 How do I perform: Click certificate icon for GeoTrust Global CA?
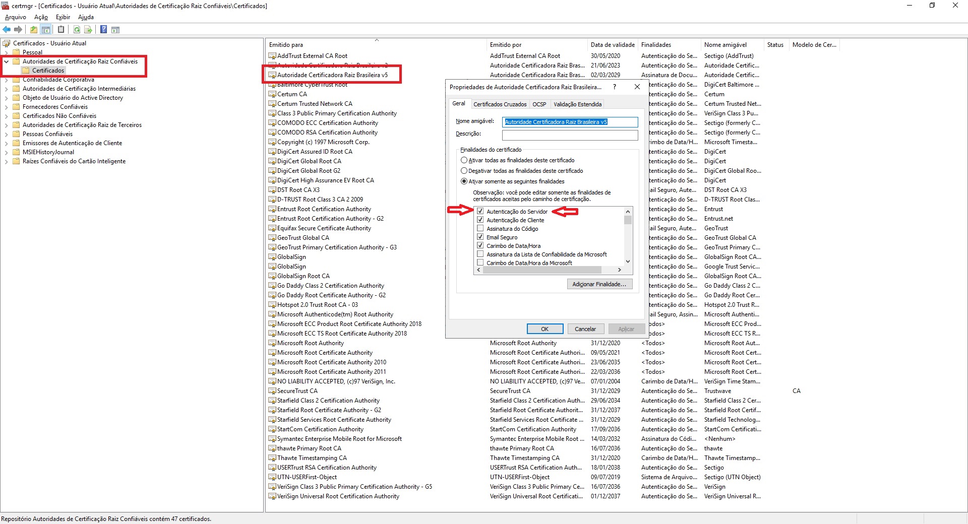coord(272,238)
